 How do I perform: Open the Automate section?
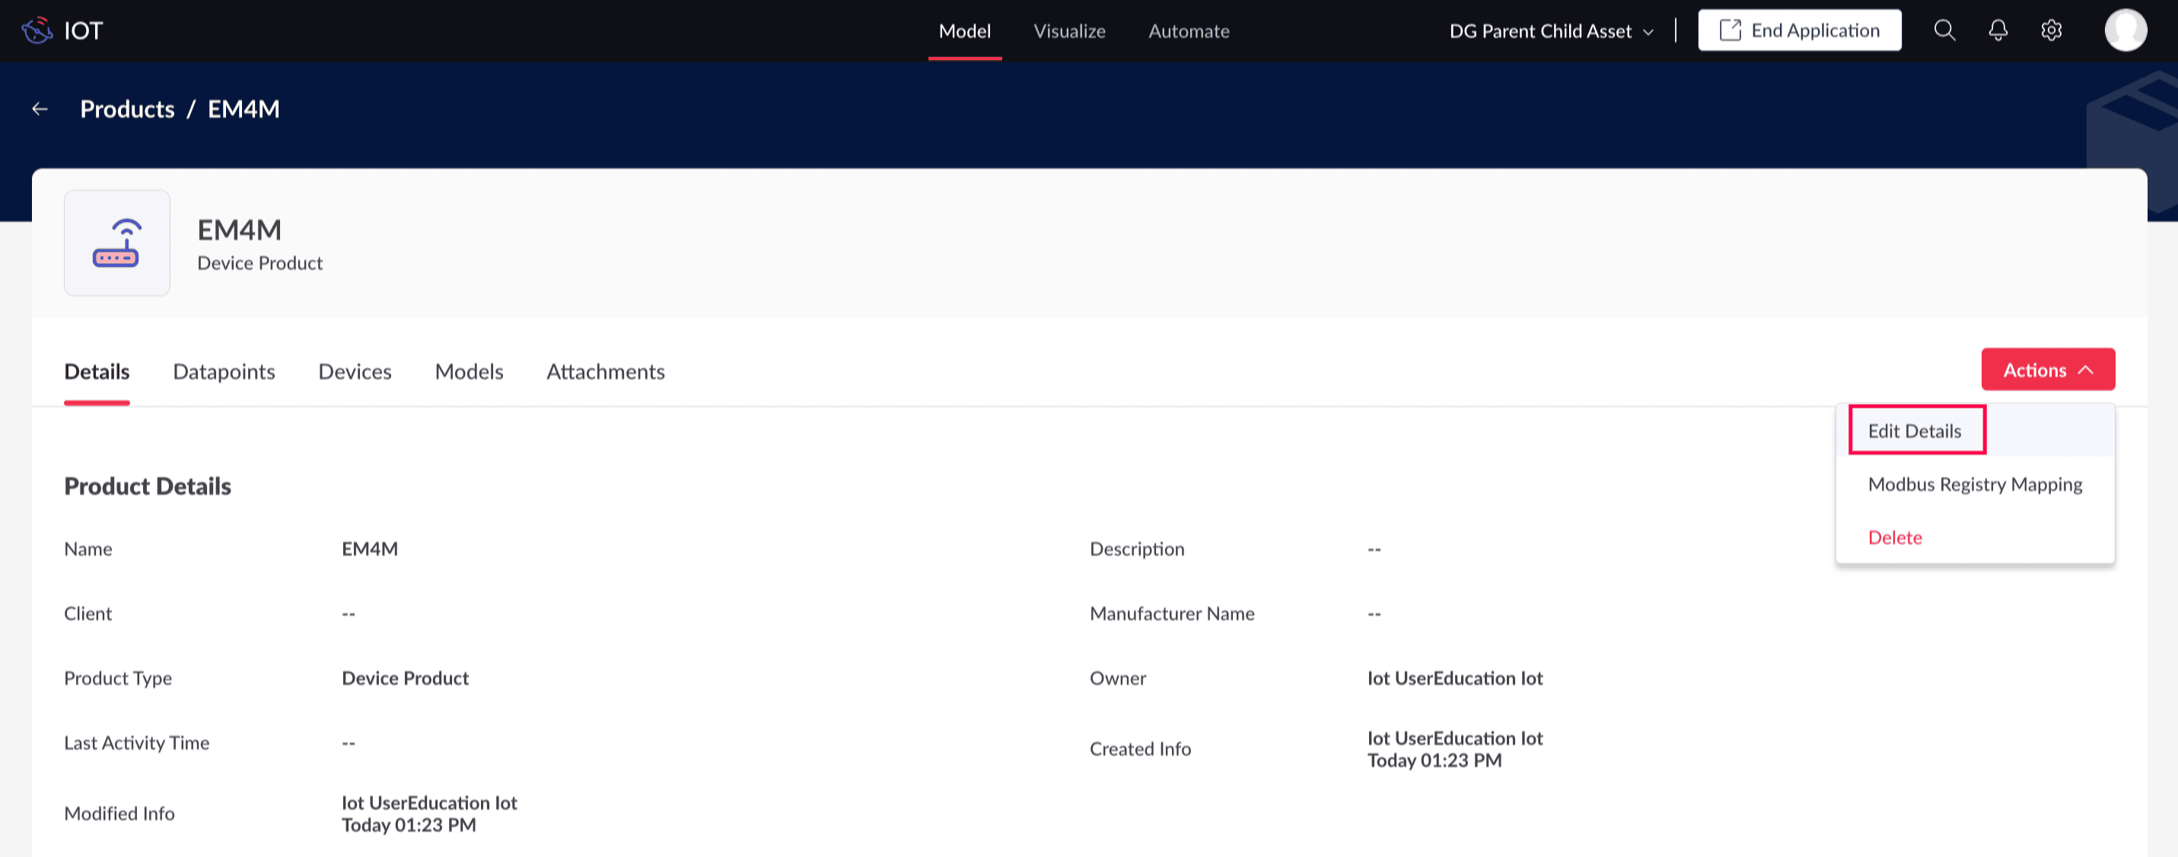[1188, 31]
